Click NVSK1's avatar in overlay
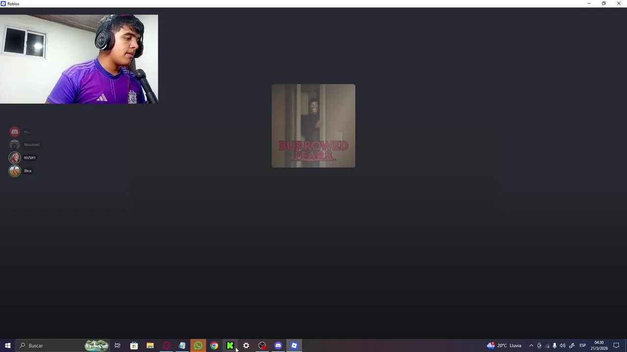 pos(15,158)
